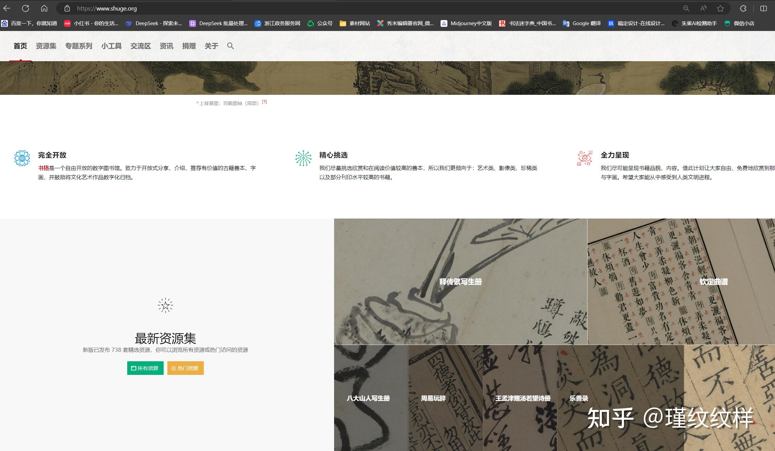Open the 周易玩辞 resource tile
This screenshot has height=451, width=775.
click(446, 398)
